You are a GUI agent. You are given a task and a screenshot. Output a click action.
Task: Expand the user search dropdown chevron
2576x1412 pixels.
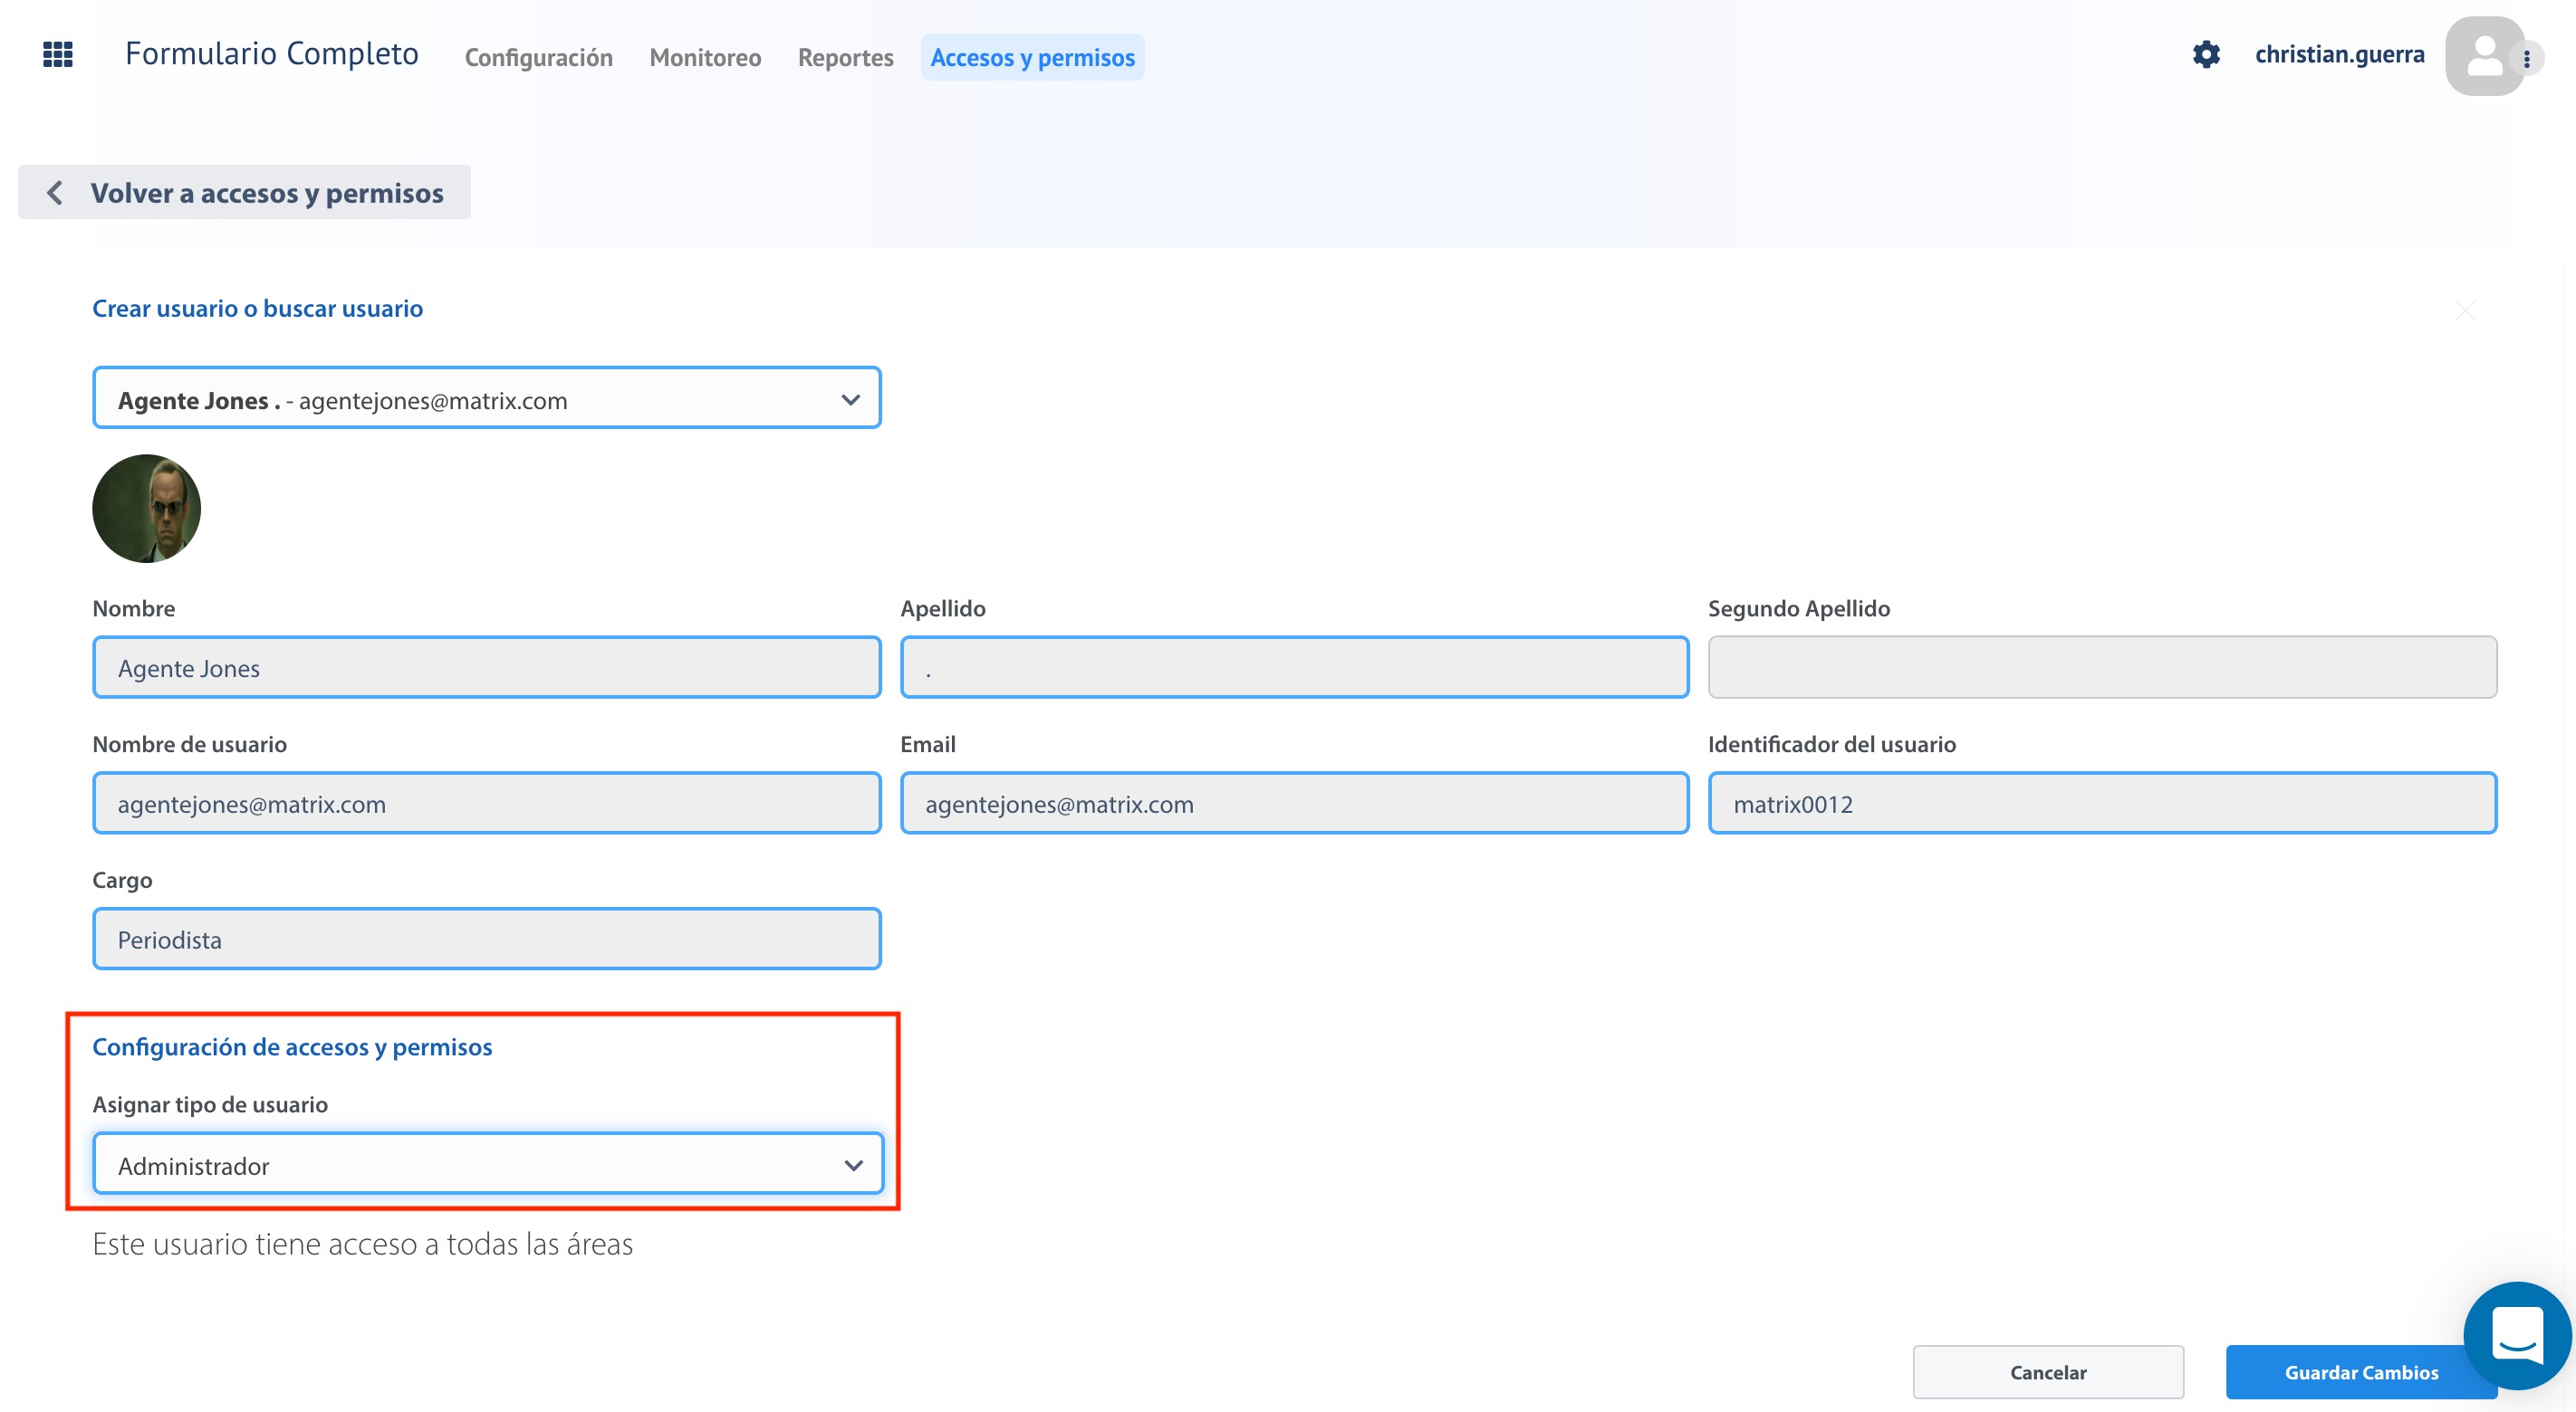point(850,400)
